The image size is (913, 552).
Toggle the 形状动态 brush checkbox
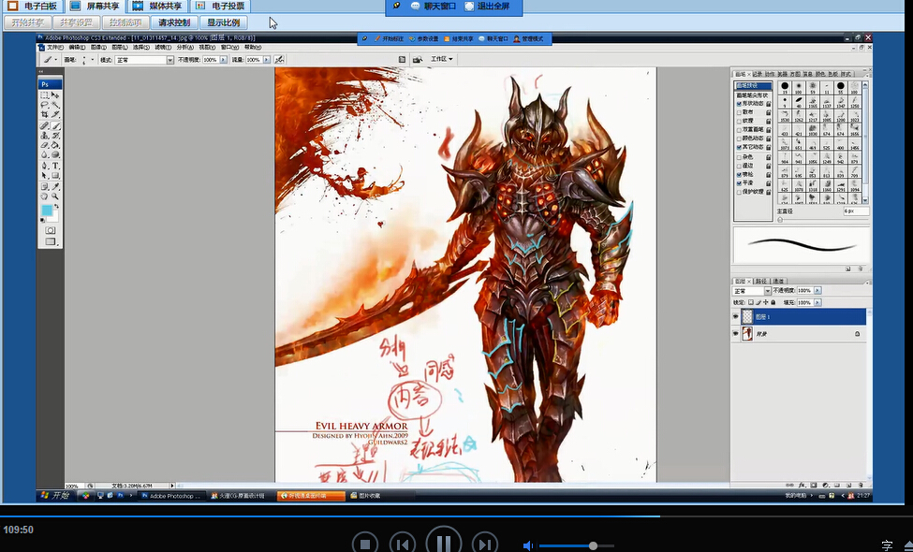[x=738, y=103]
